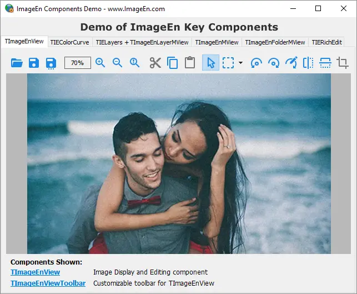
Task: Paste from clipboard icon
Action: point(190,63)
